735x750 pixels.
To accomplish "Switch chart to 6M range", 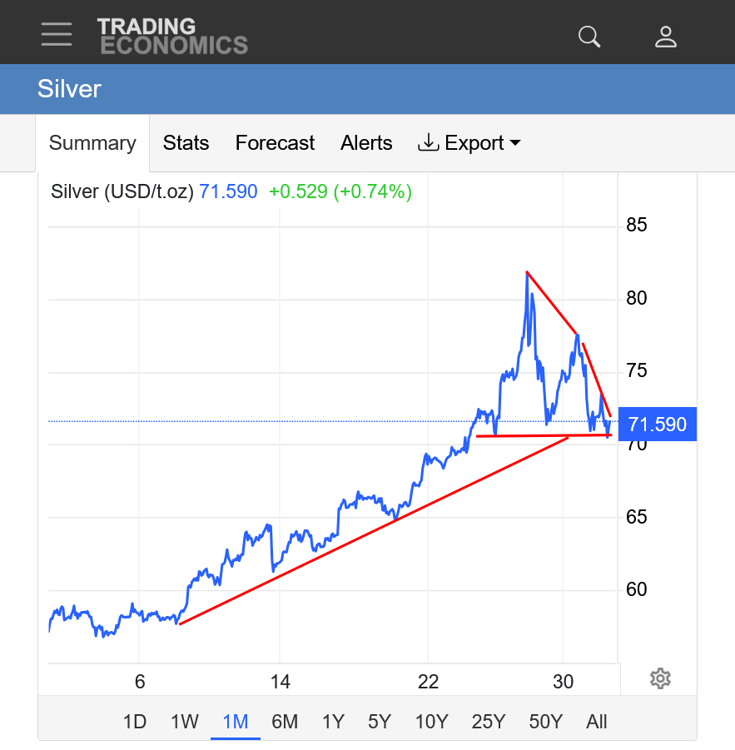I will (285, 722).
